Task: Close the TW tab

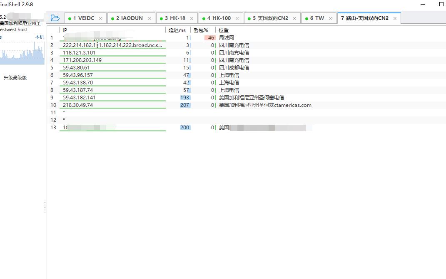Action: pos(330,19)
